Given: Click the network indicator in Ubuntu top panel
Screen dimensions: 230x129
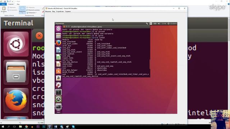Looking at the screenshot, I should 147,24.
